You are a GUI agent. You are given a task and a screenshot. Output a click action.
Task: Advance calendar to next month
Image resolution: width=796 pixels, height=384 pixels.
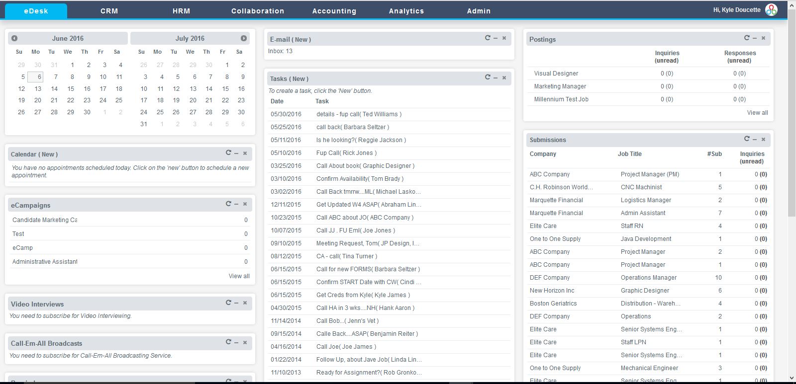pos(244,38)
